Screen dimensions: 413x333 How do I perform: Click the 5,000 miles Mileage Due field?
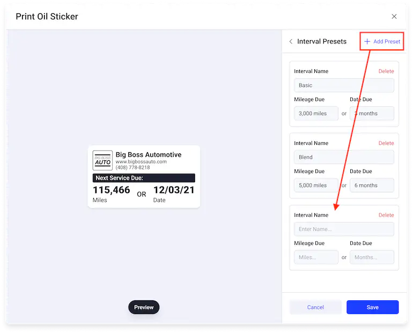(x=316, y=185)
